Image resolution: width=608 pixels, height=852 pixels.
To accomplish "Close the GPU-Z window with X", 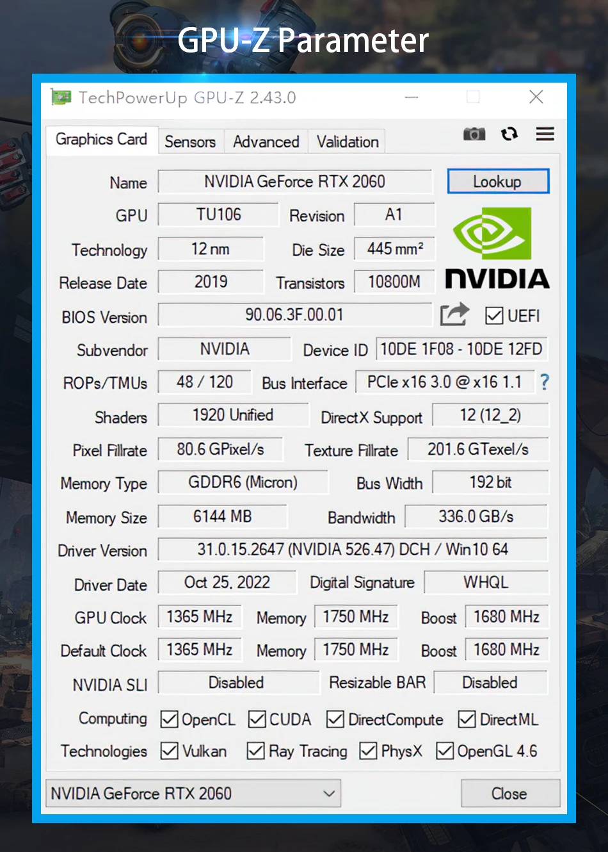I will click(x=536, y=97).
